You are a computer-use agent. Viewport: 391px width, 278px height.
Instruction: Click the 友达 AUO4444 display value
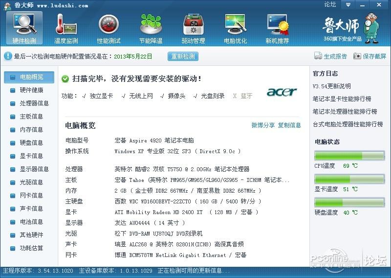[x=150, y=223]
